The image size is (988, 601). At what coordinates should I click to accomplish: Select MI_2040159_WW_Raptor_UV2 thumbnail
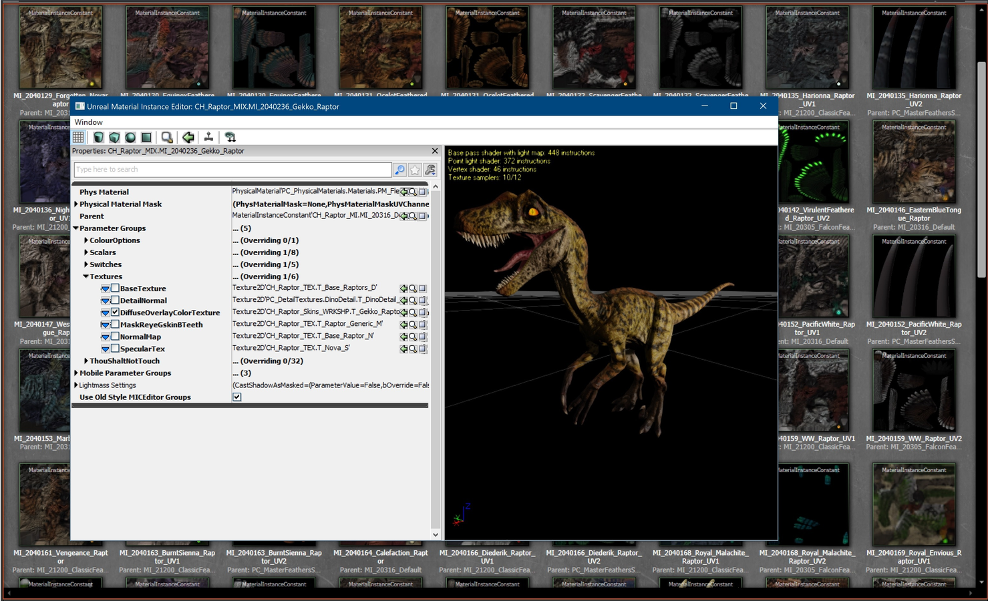click(914, 391)
